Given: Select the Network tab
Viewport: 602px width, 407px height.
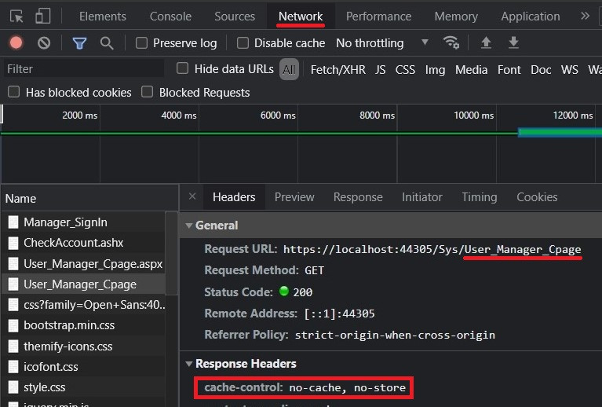Looking at the screenshot, I should (301, 16).
